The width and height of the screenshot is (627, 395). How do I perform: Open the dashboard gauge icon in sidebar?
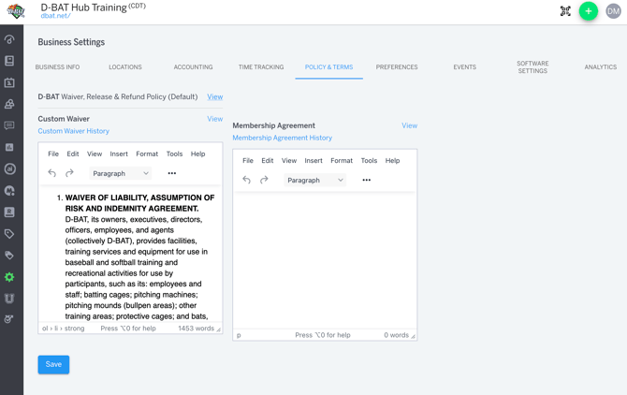click(9, 39)
